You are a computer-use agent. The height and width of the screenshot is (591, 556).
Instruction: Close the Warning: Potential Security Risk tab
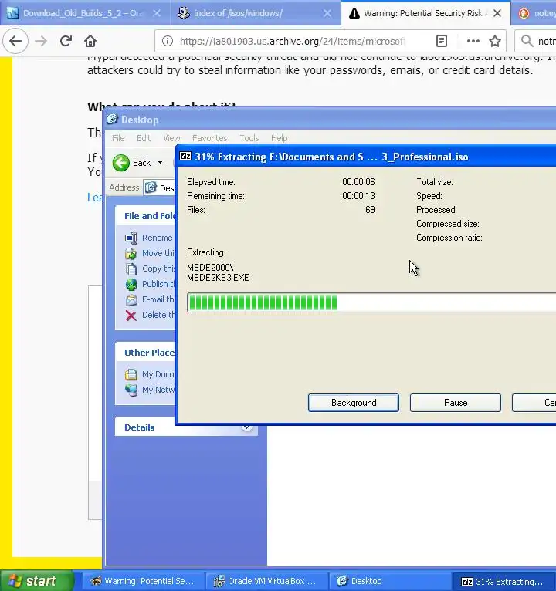tap(497, 13)
